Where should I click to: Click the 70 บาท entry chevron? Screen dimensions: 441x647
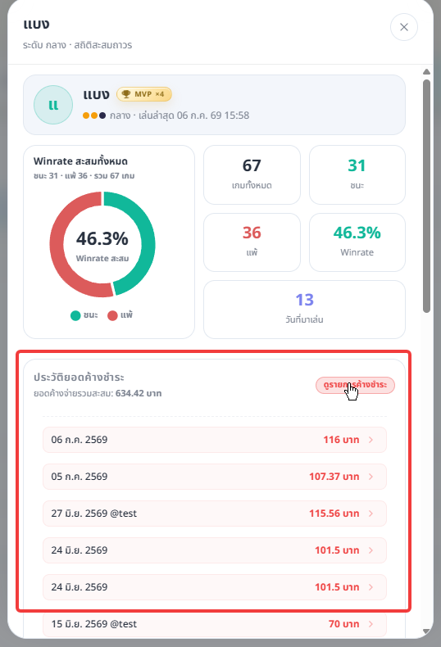pyautogui.click(x=371, y=624)
